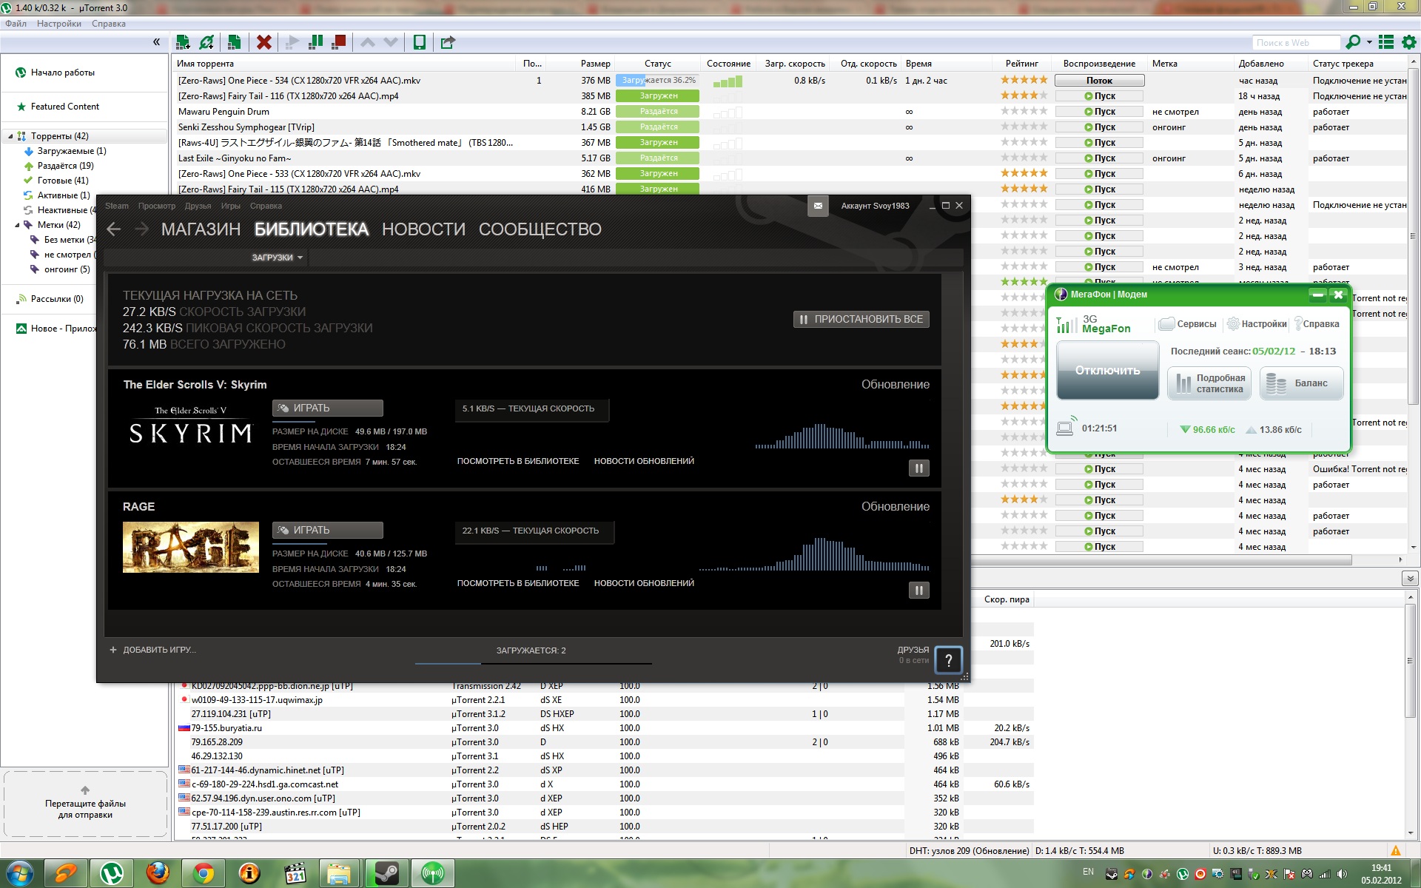Open Настройки menu in uTorrent
The image size is (1421, 888).
pos(59,24)
